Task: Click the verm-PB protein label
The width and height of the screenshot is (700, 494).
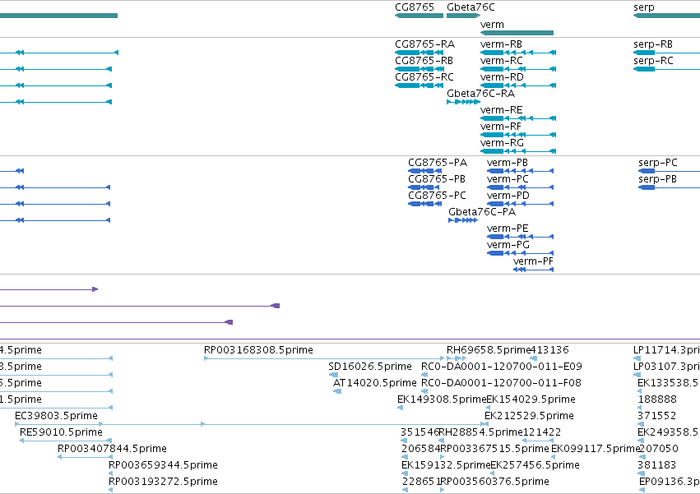Action: tap(508, 163)
